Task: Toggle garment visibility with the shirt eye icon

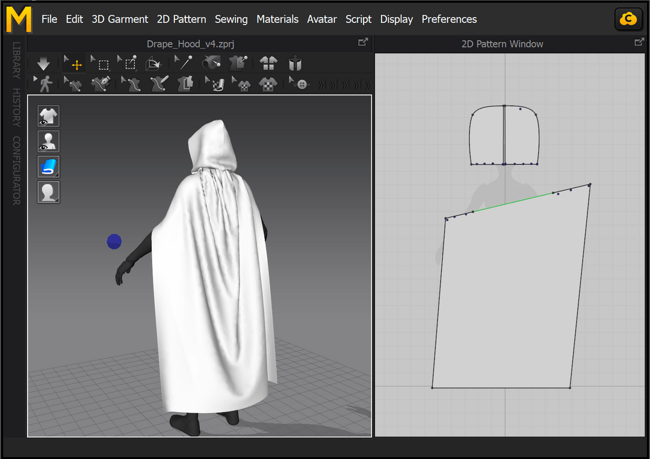Action: point(48,116)
